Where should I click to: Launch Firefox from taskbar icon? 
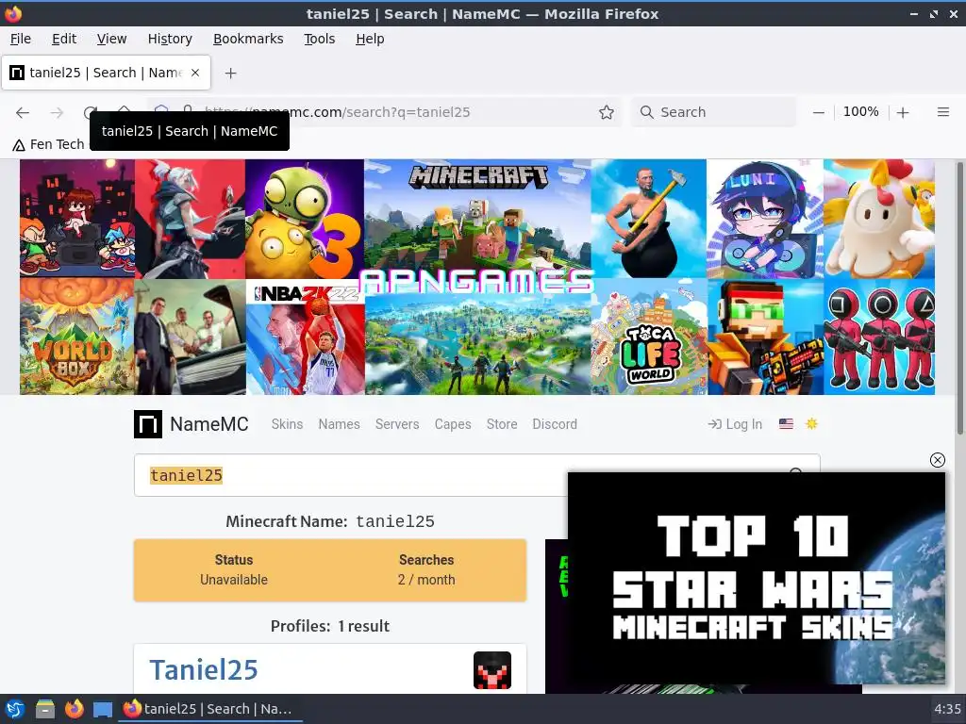(x=74, y=709)
